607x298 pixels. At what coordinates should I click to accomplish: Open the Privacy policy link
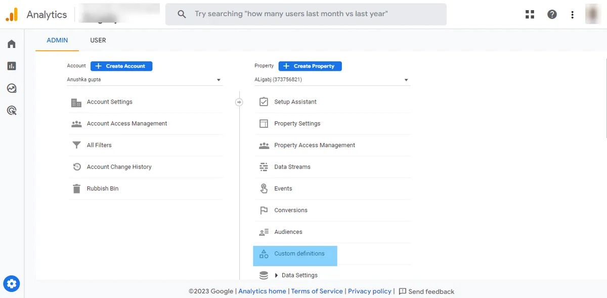[x=369, y=291]
